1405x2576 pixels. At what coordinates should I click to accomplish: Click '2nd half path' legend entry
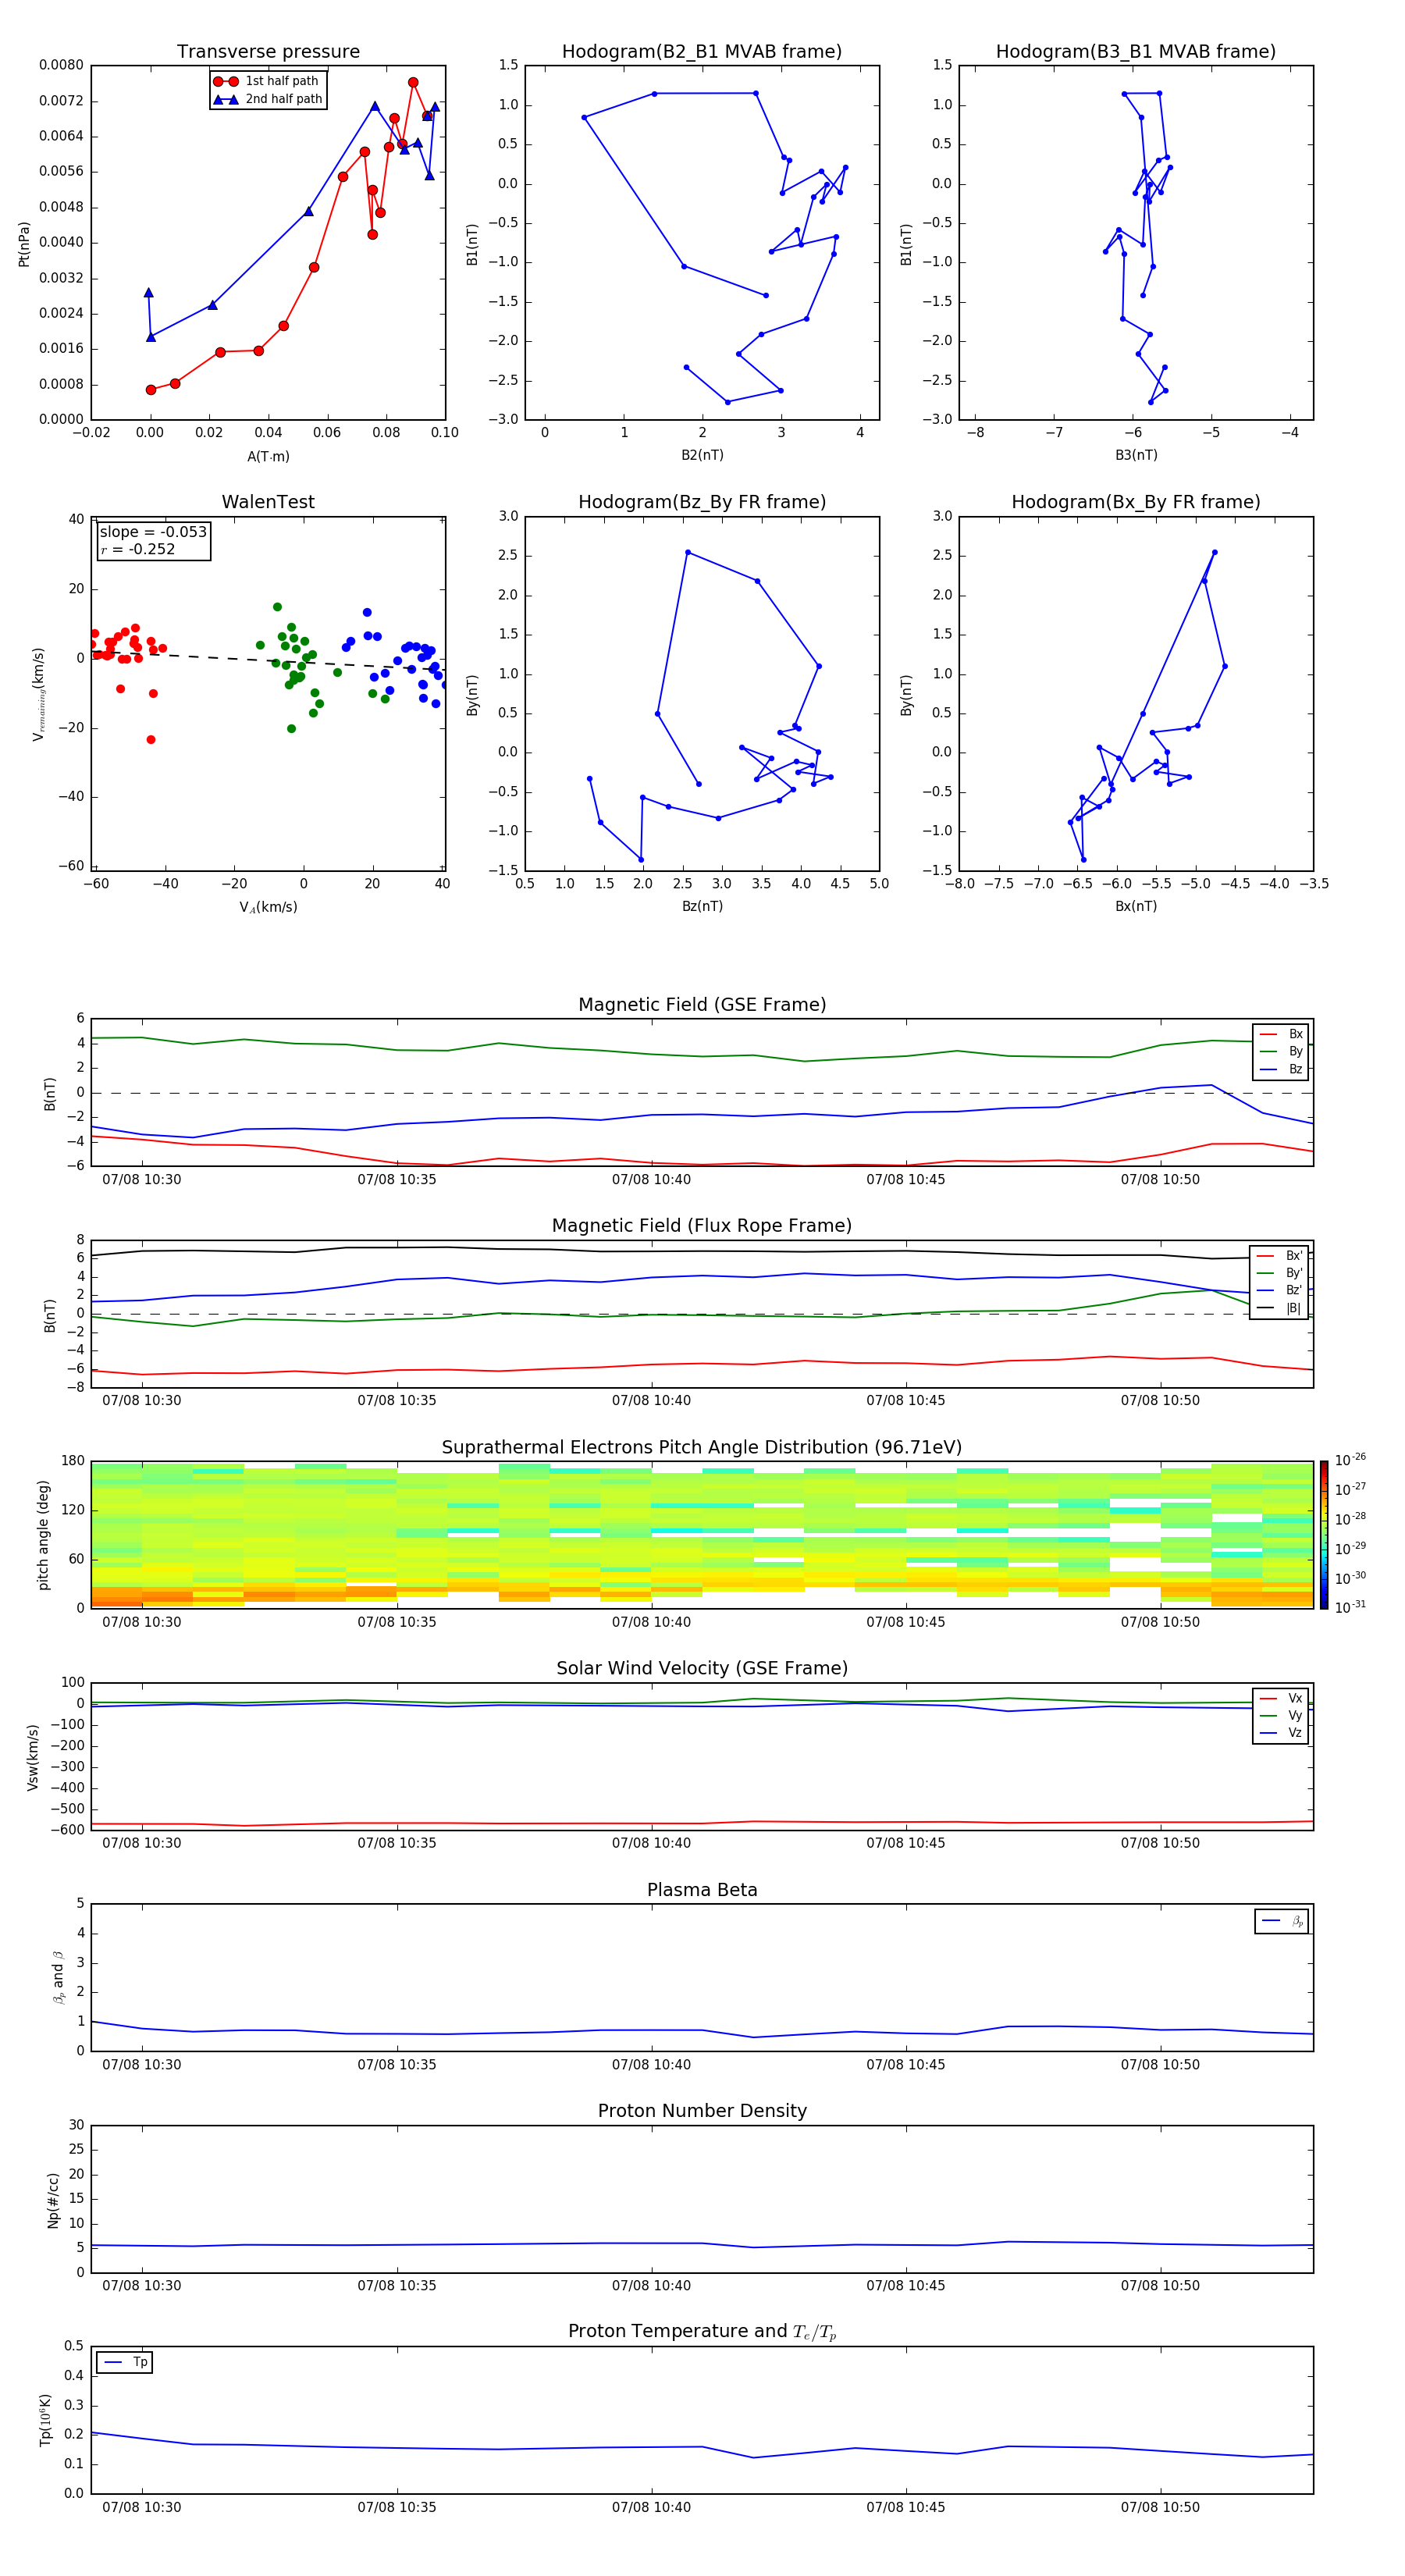tap(267, 99)
